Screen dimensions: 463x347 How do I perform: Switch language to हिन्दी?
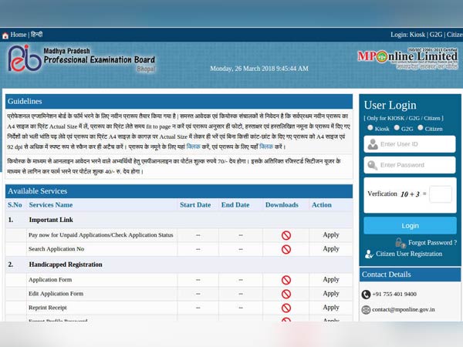click(x=36, y=35)
